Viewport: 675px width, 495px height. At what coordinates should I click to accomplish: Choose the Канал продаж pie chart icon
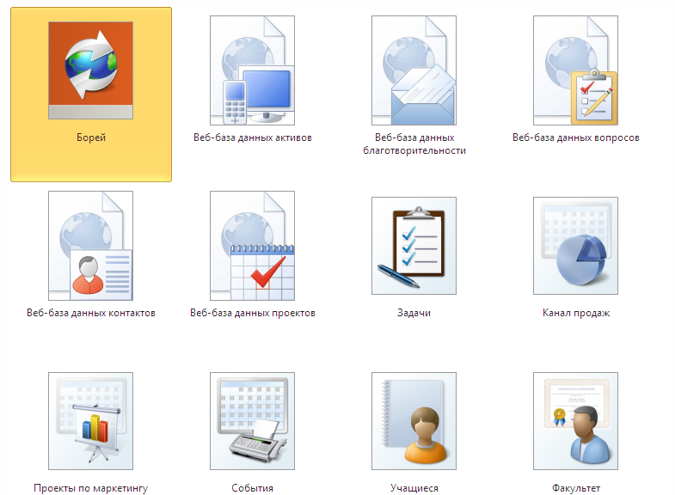click(x=575, y=246)
